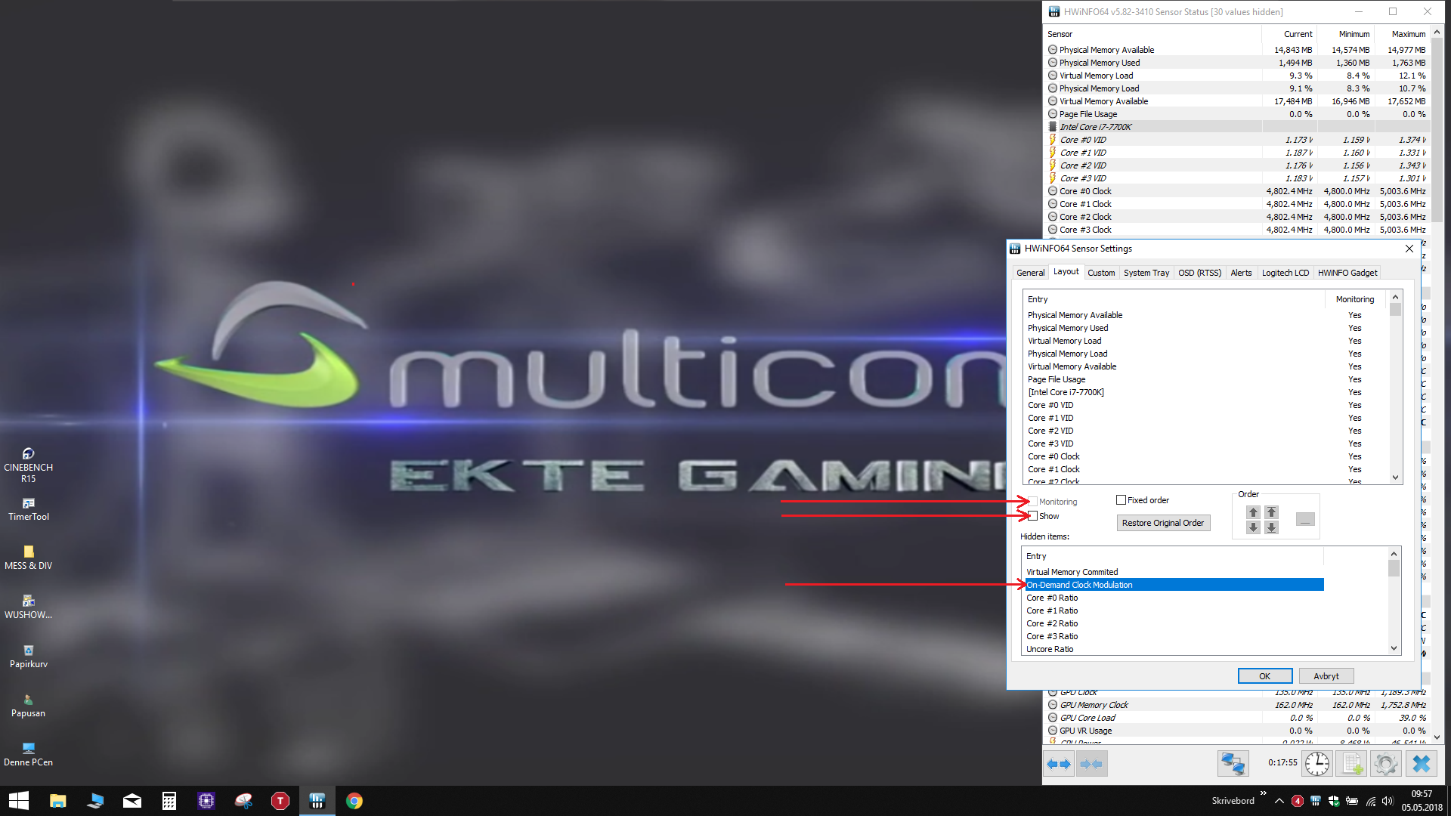Show hidden system tray icons chevron
The image size is (1451, 816).
(1279, 801)
